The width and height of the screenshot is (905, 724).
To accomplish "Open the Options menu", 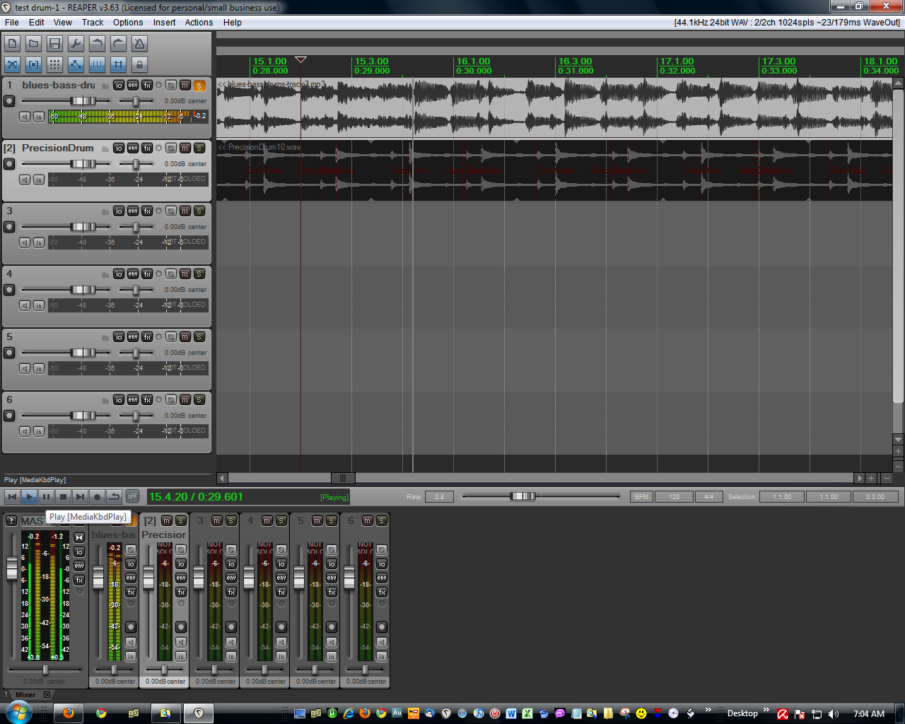I will click(x=128, y=23).
